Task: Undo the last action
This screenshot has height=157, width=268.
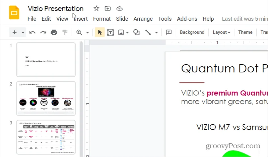Action: tap(32, 32)
